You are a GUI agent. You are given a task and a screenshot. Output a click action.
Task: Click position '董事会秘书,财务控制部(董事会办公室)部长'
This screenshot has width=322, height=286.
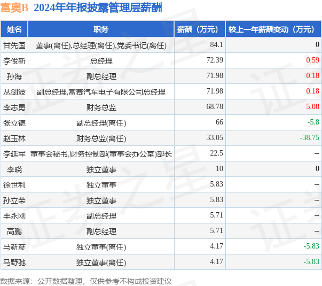pyautogui.click(x=101, y=154)
